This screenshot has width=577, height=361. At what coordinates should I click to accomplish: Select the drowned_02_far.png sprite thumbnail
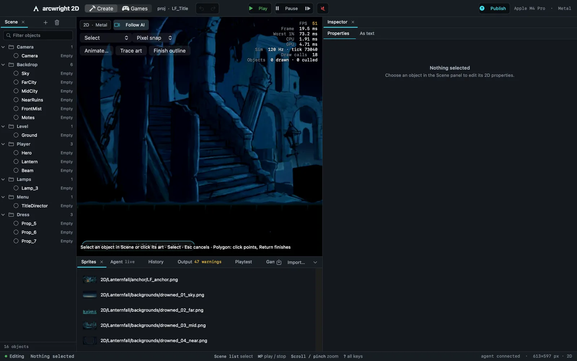pos(89,310)
